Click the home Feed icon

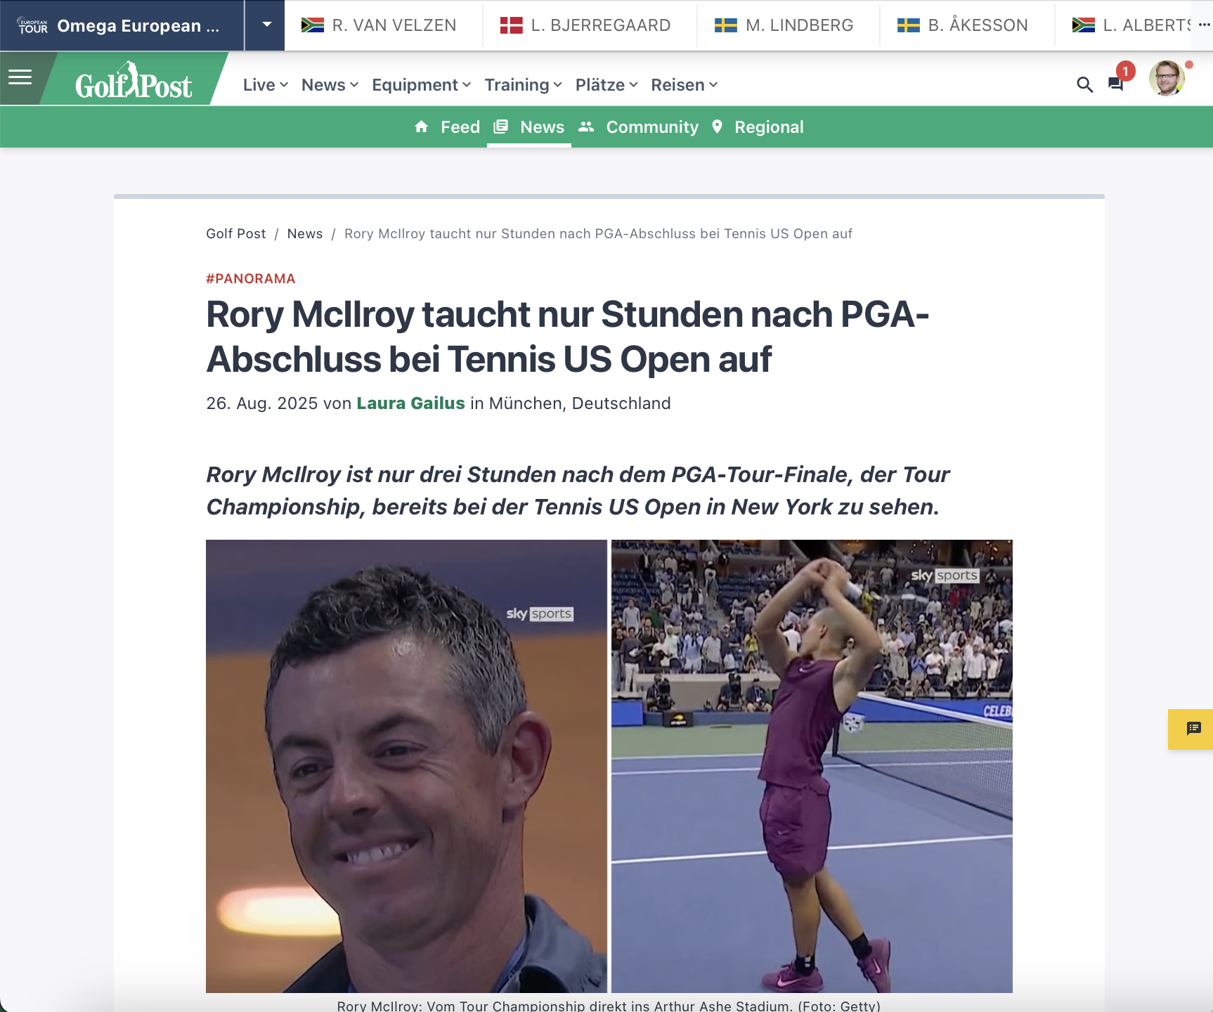[422, 127]
